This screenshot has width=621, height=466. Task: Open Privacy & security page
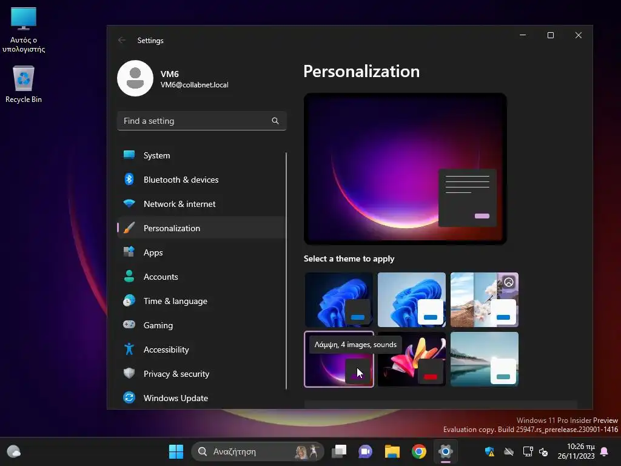pos(201,374)
